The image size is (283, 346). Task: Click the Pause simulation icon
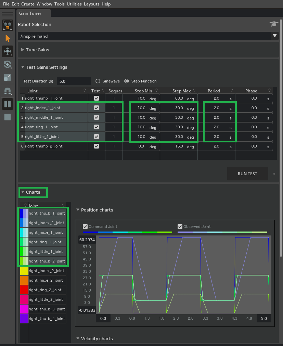click(7, 104)
